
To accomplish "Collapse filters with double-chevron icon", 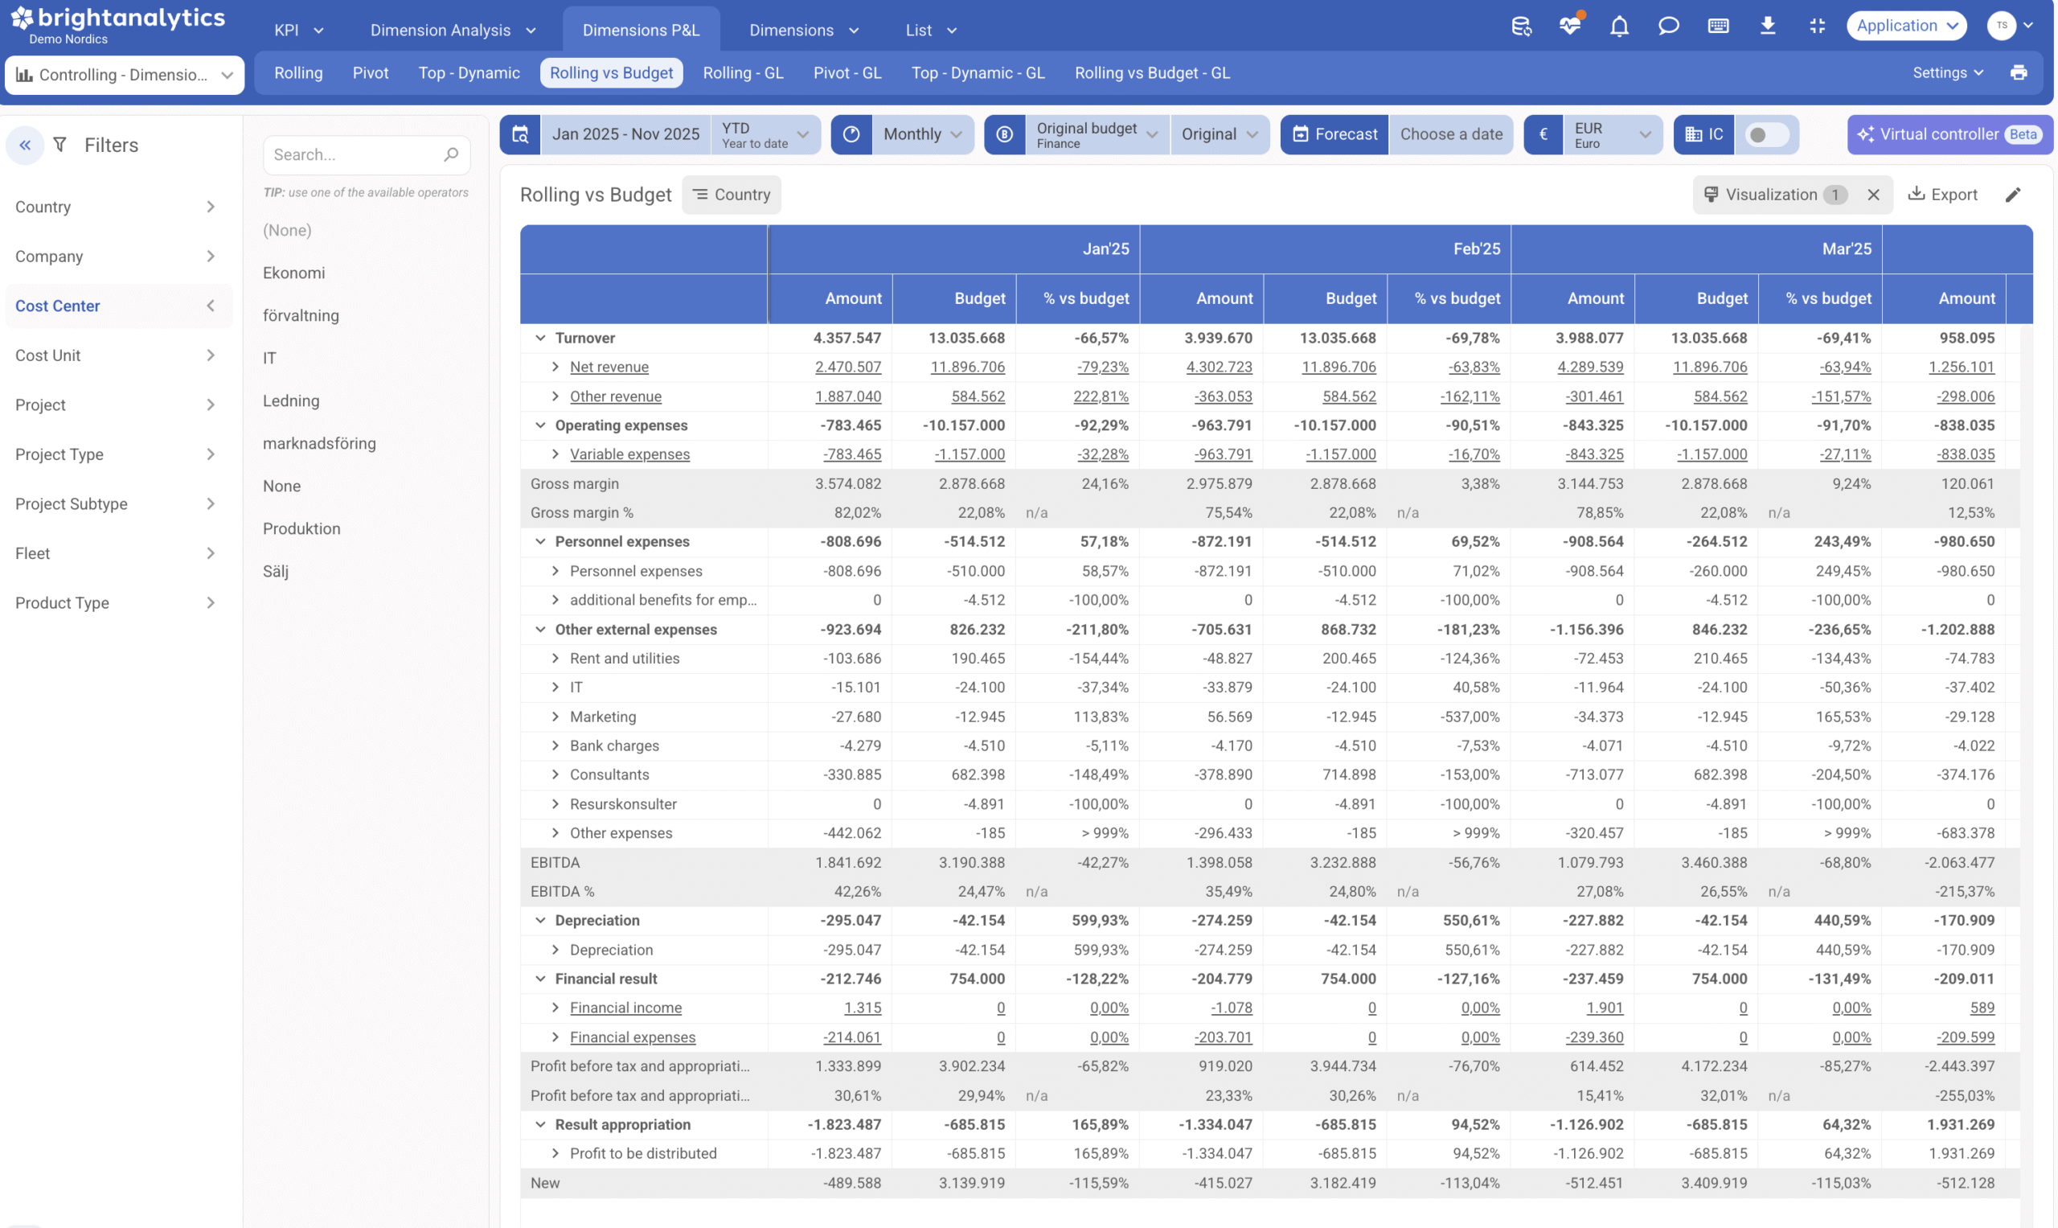I will point(25,145).
